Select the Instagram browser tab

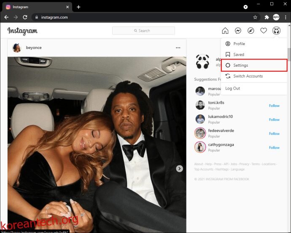tap(37, 7)
